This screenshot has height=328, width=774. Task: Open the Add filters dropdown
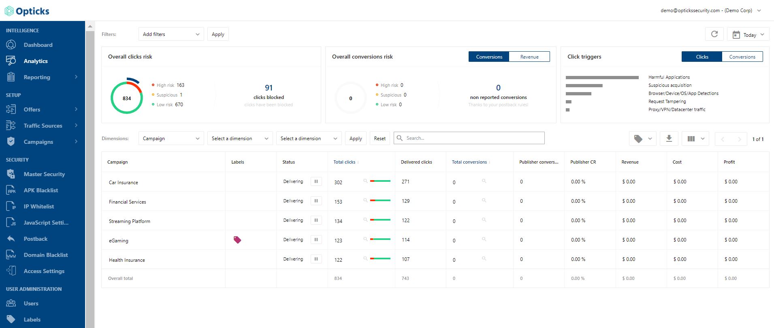click(x=171, y=34)
